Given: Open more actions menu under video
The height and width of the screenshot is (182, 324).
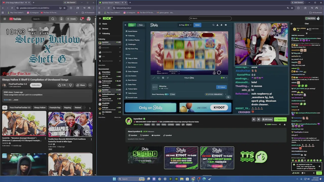Looking at the screenshot, I should [x=90, y=85].
